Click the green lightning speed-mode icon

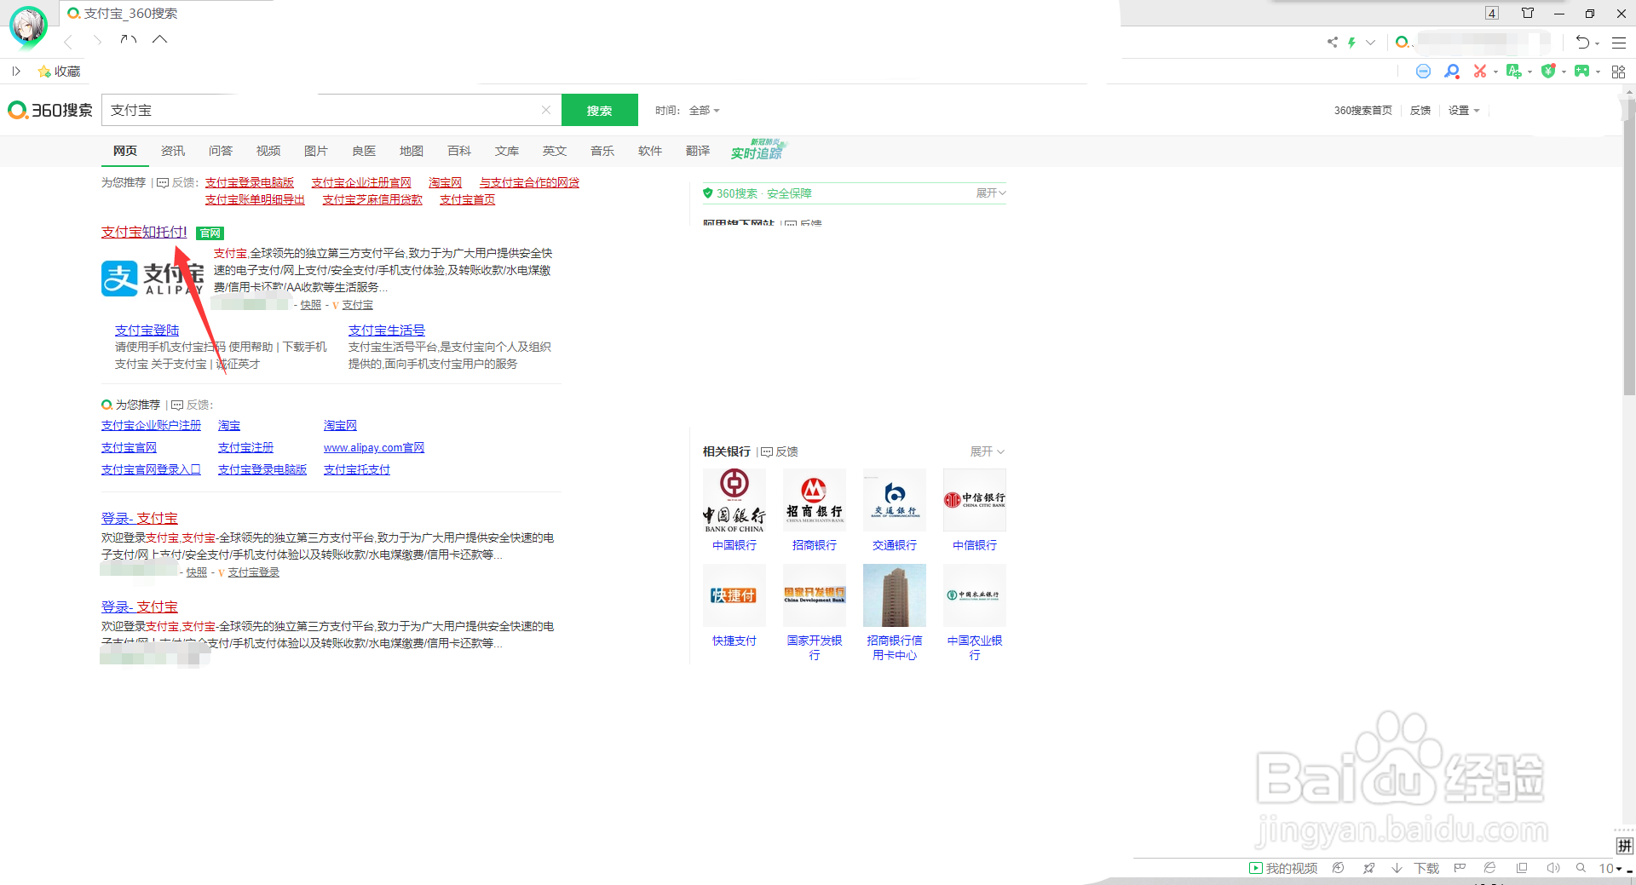pos(1351,42)
